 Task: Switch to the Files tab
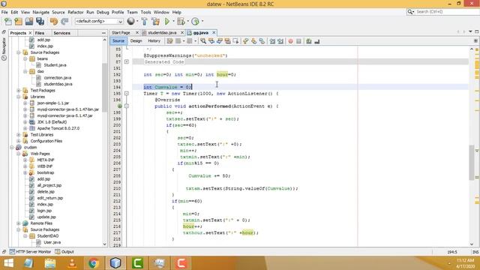[40, 33]
